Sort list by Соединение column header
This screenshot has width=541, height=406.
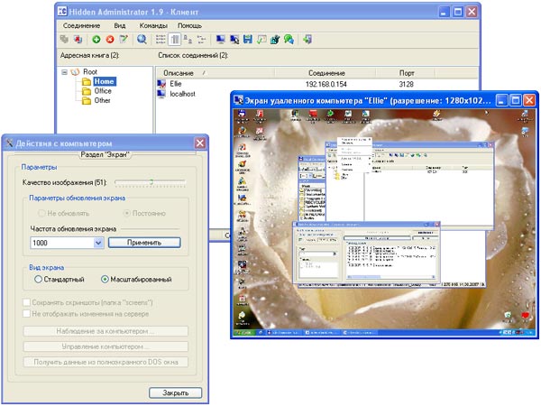[325, 73]
